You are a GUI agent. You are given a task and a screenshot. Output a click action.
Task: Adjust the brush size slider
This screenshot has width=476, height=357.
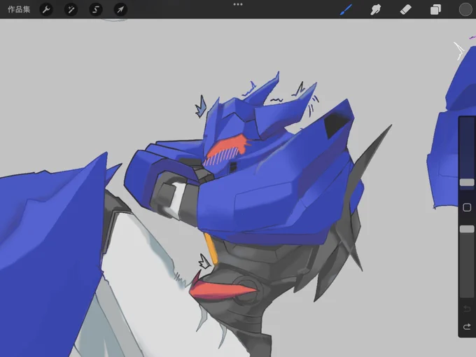pos(467,182)
